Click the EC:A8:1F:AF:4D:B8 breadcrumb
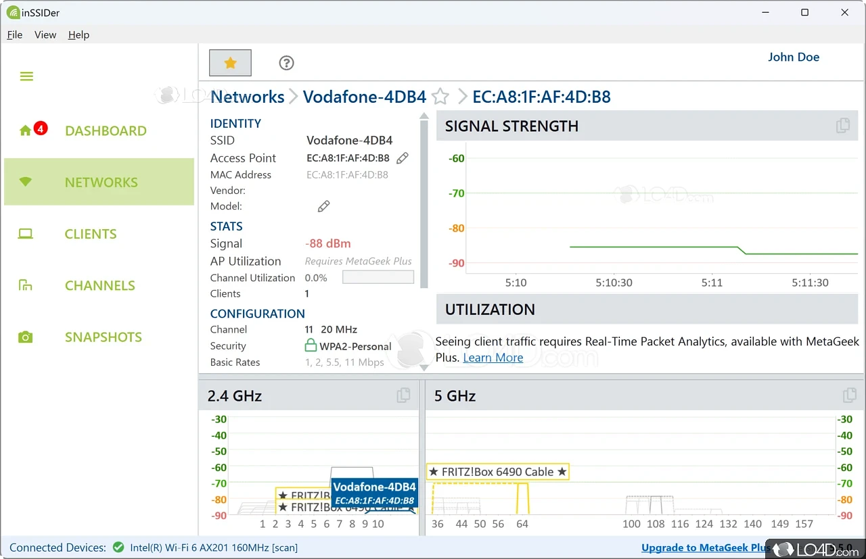 (x=541, y=97)
